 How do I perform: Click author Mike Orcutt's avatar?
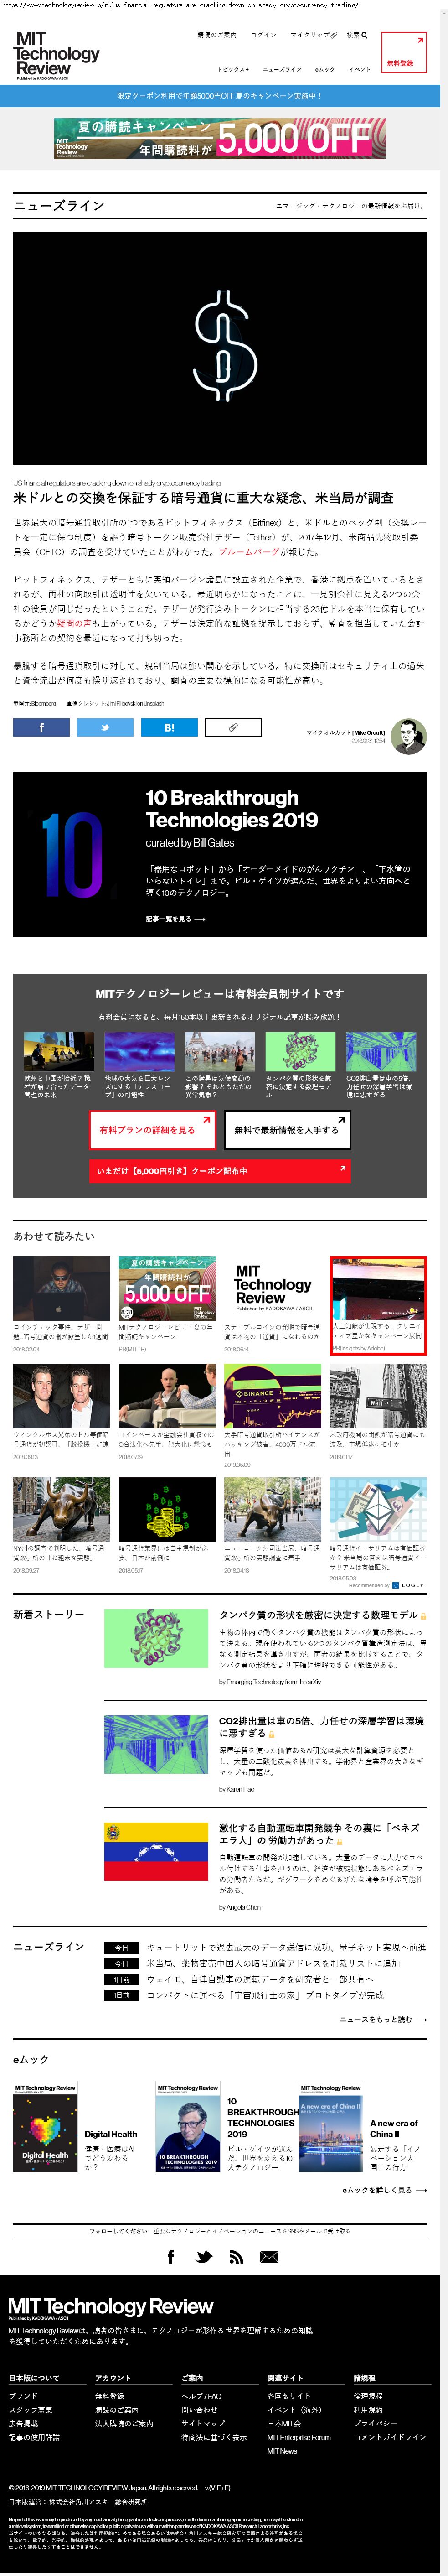click(x=407, y=736)
